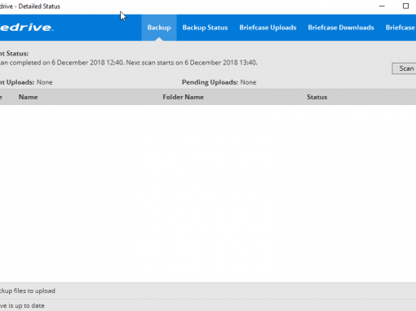This screenshot has width=416, height=311.
Task: Sort list by Status column header
Action: [316, 97]
